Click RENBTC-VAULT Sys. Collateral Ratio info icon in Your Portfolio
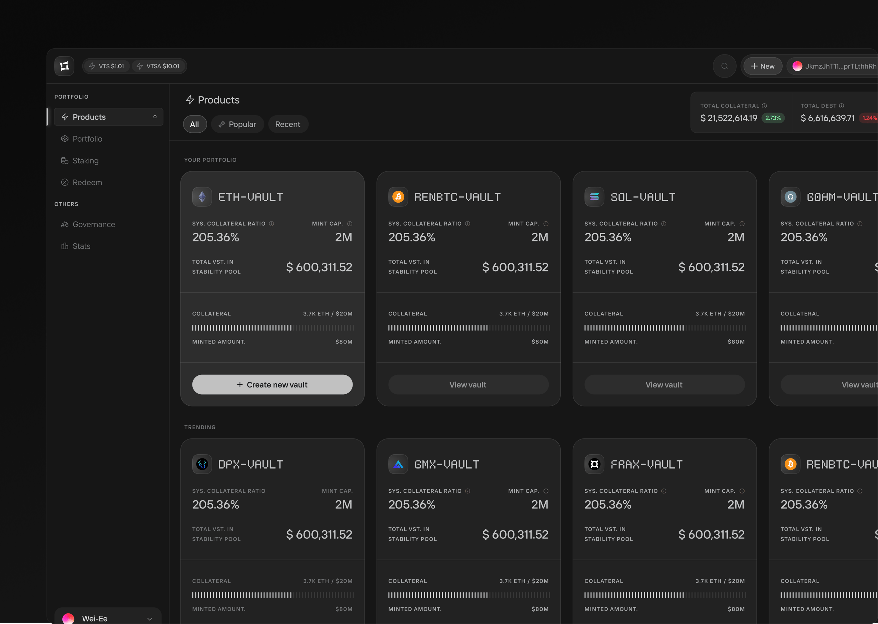The height and width of the screenshot is (624, 878). (467, 224)
